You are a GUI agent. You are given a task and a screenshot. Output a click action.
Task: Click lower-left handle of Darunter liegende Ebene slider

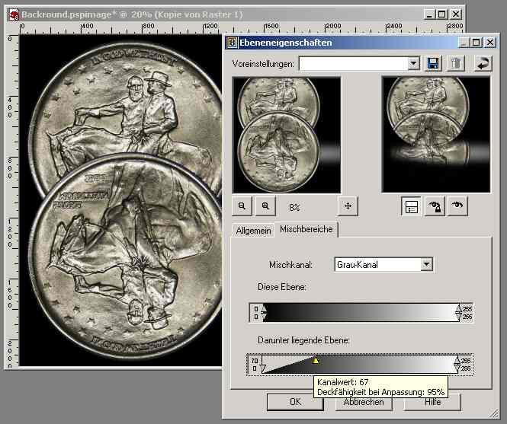[263, 368]
